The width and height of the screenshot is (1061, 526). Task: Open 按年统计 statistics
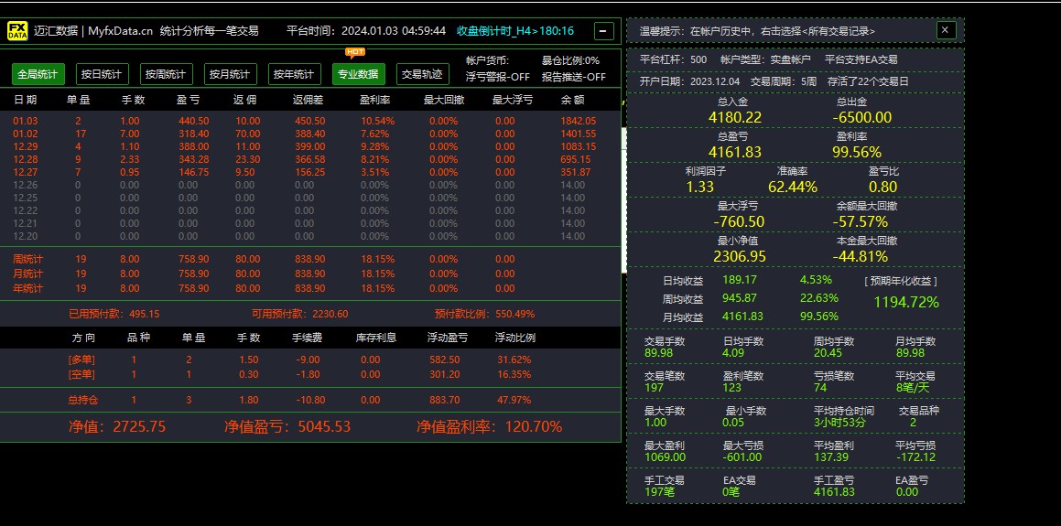pyautogui.click(x=295, y=74)
